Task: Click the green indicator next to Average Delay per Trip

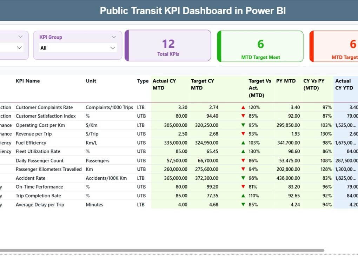Action: [x=243, y=204]
